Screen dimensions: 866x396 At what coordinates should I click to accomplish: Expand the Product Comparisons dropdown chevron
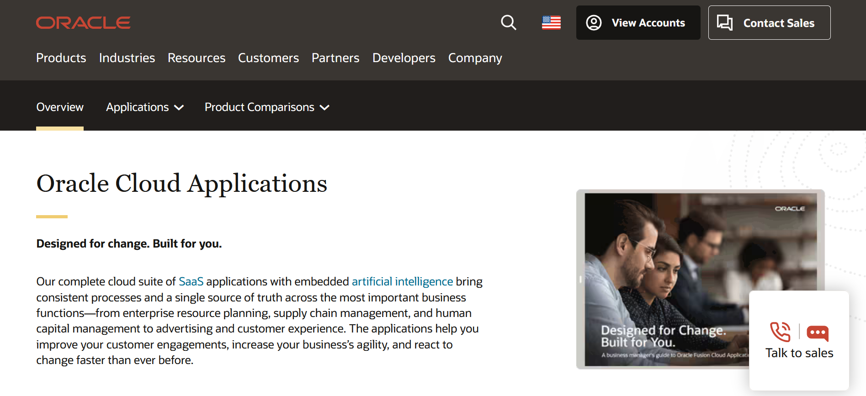pos(324,108)
